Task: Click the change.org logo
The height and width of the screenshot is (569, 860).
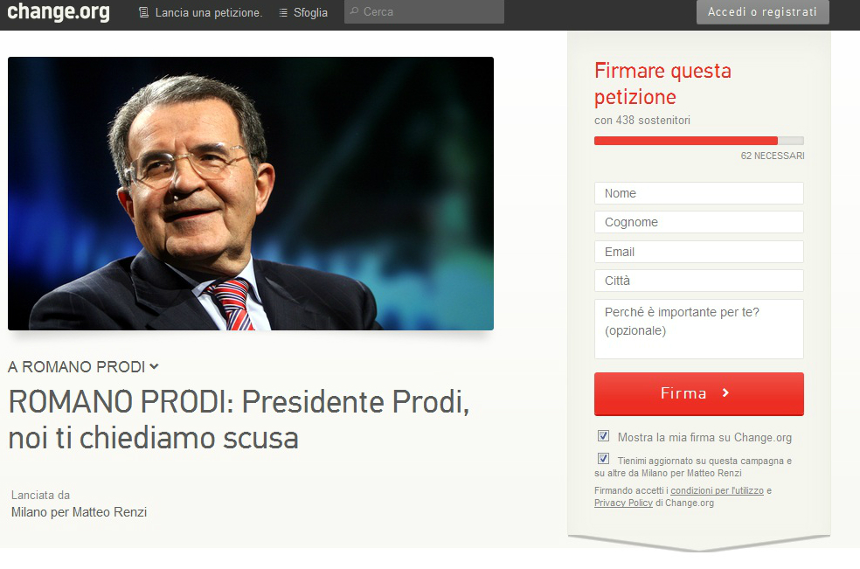Action: coord(59,11)
